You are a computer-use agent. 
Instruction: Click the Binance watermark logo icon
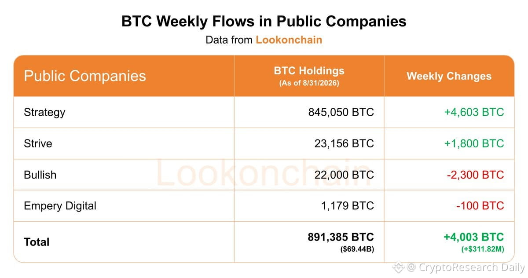pyautogui.click(x=398, y=267)
